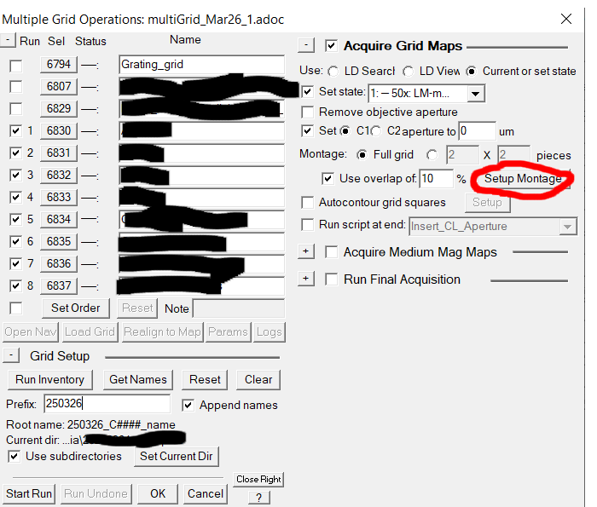The image size is (597, 507).
Task: Enable Run Final Acquisition checkbox
Action: (331, 279)
